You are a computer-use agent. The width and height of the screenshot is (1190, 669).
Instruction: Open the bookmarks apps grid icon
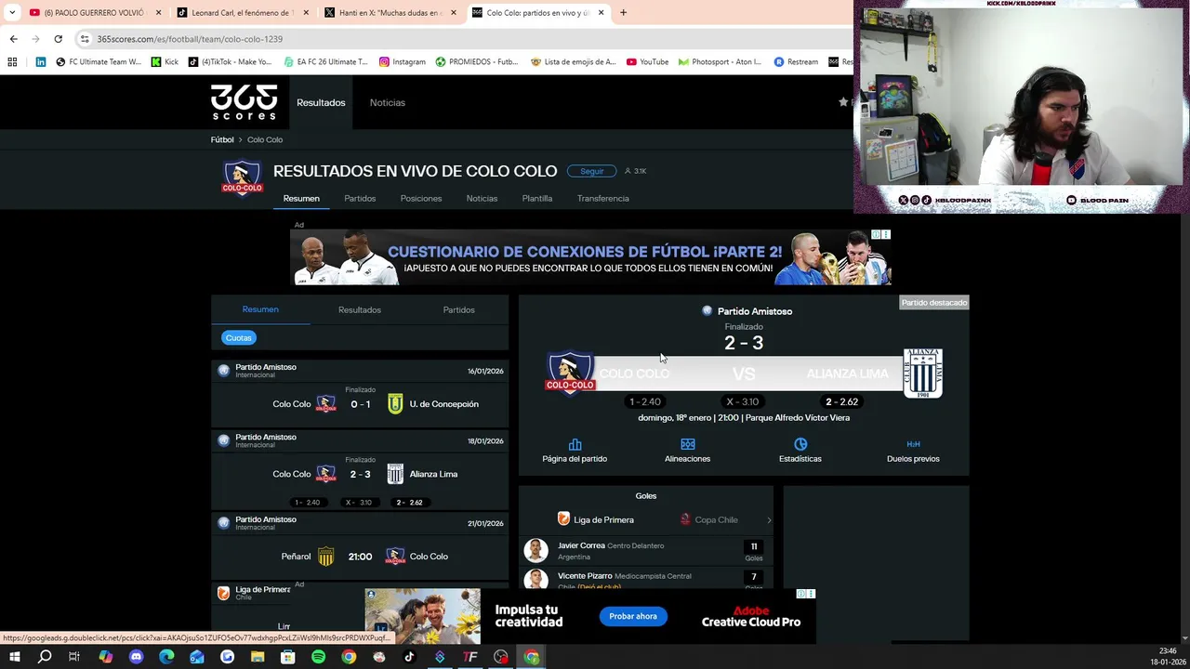tap(12, 62)
